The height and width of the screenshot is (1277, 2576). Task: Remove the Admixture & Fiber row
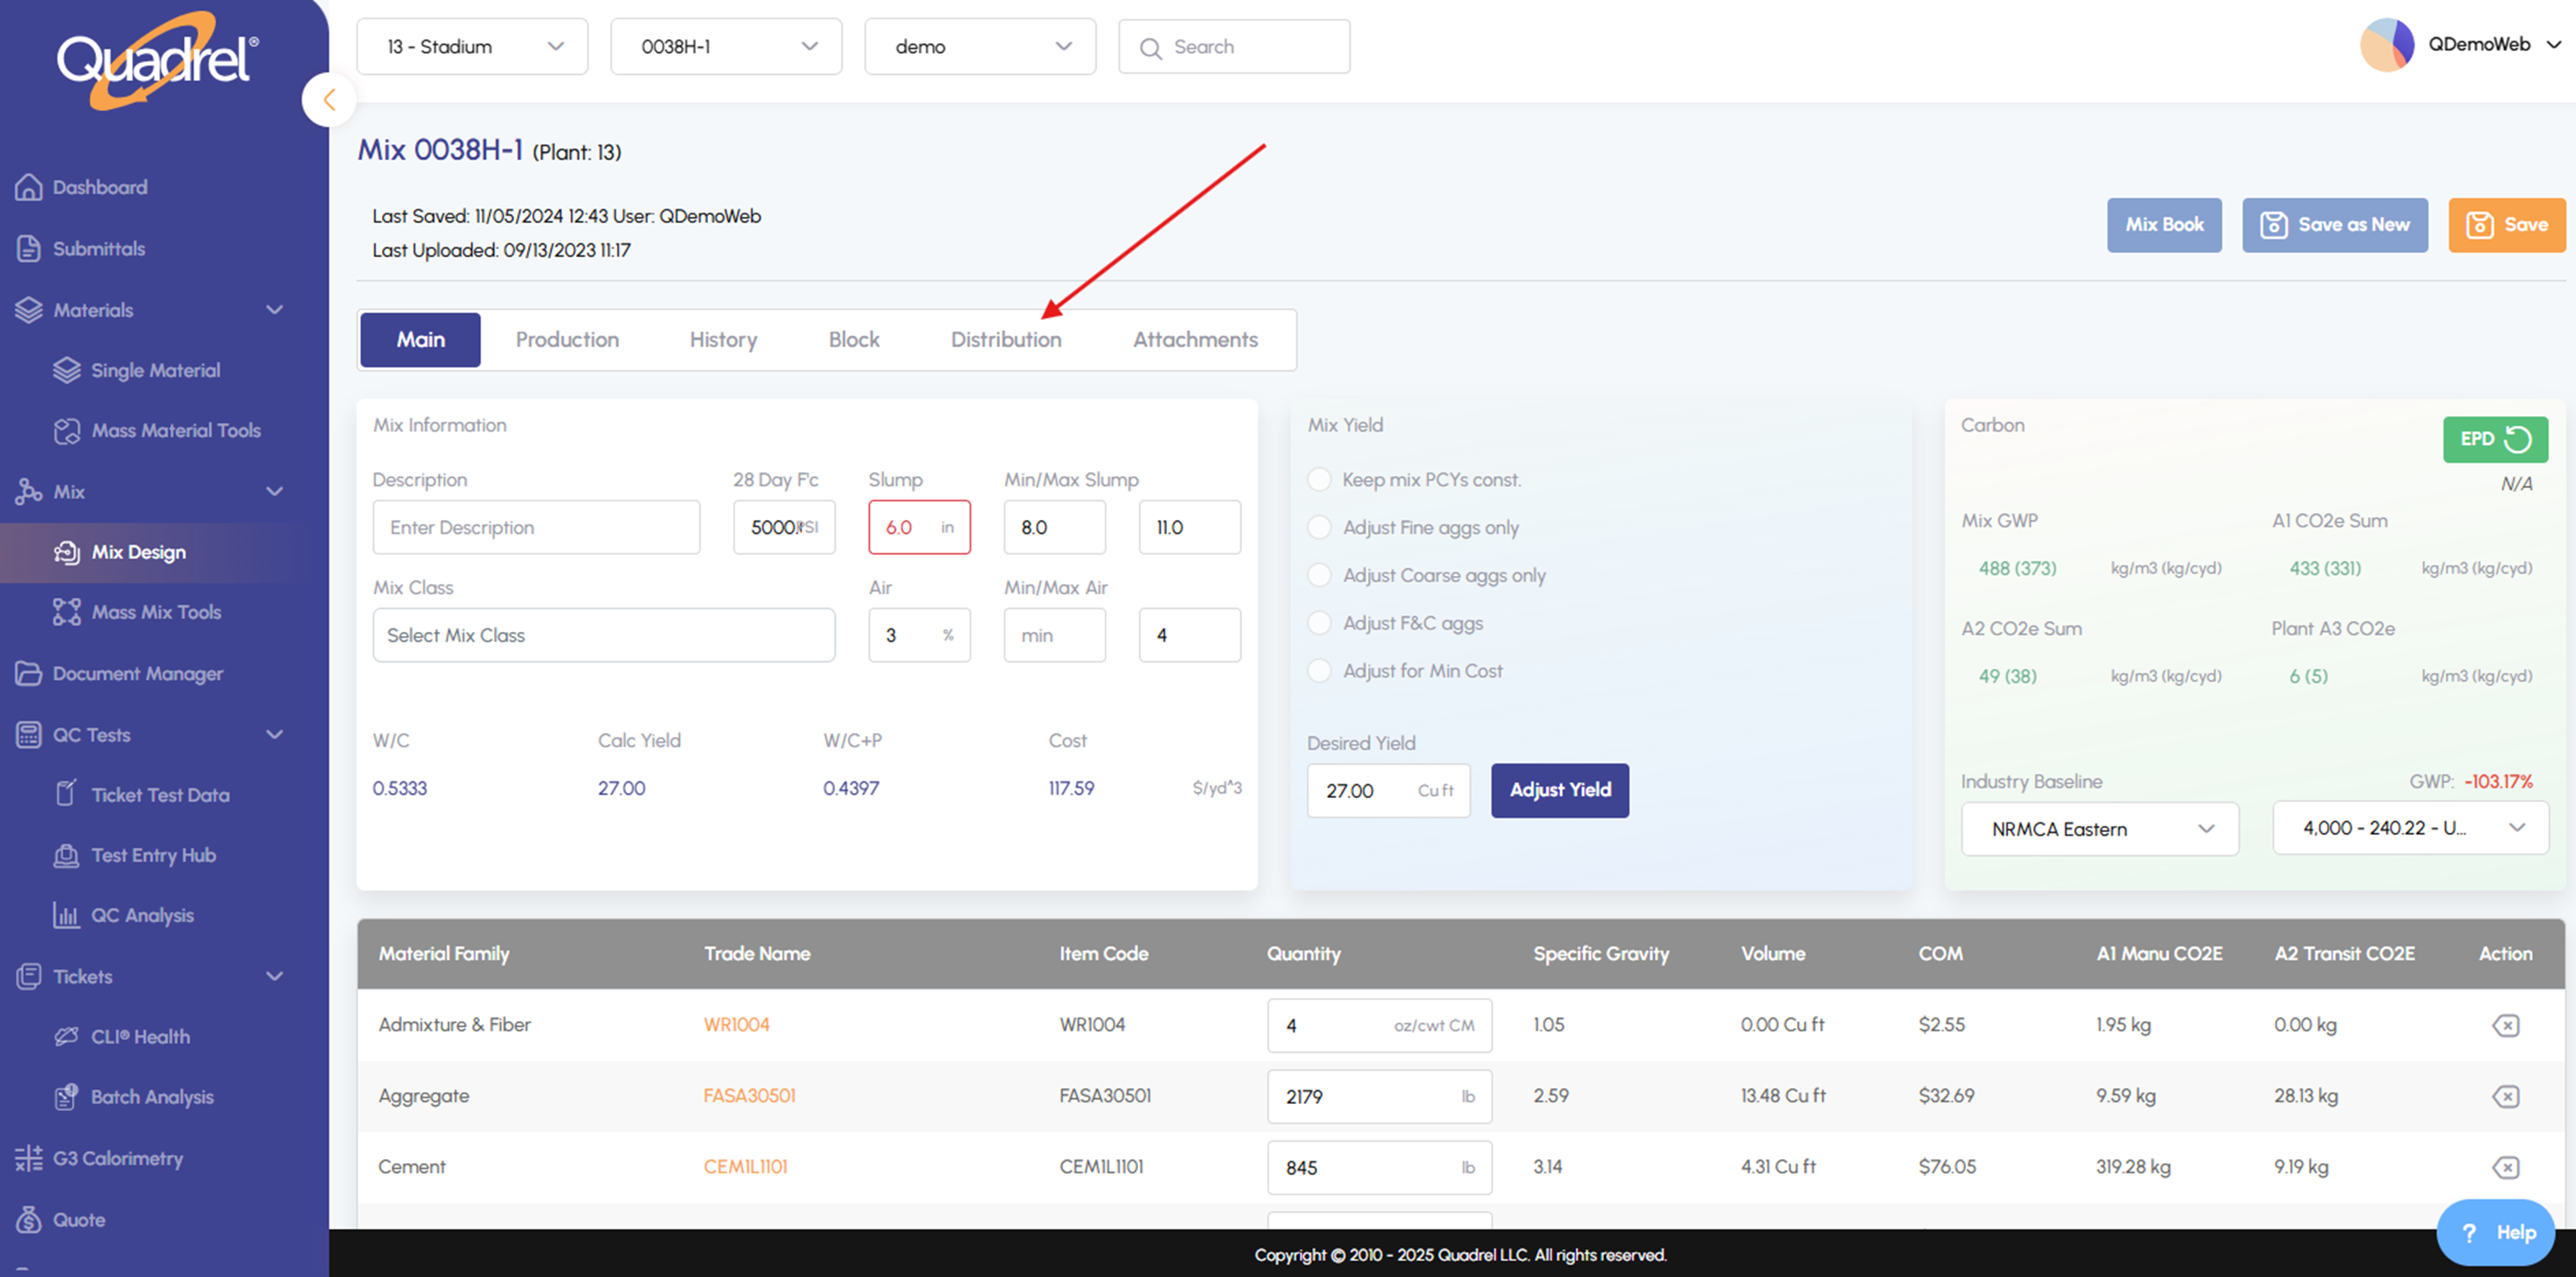2505,1025
